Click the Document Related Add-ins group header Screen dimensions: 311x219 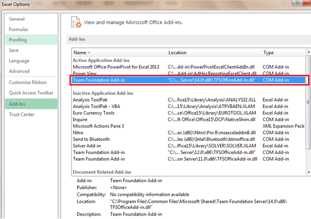102,172
